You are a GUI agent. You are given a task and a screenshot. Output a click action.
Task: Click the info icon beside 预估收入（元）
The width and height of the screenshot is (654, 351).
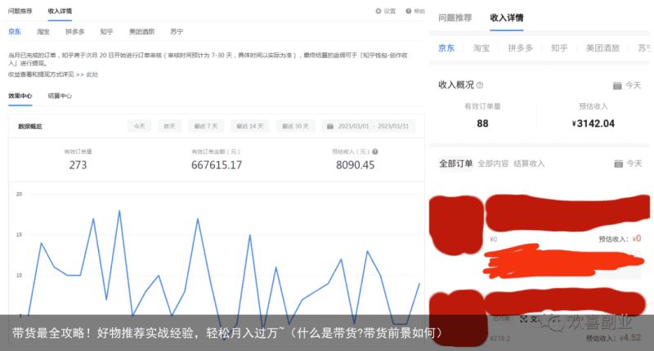375,152
